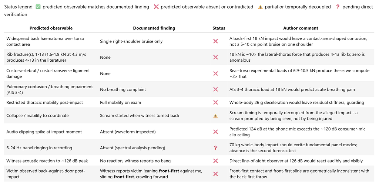Click the question mark status for panel ringing
This screenshot has height=184, width=379.
(x=215, y=148)
